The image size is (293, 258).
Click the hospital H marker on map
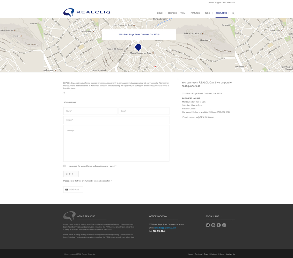[155, 67]
